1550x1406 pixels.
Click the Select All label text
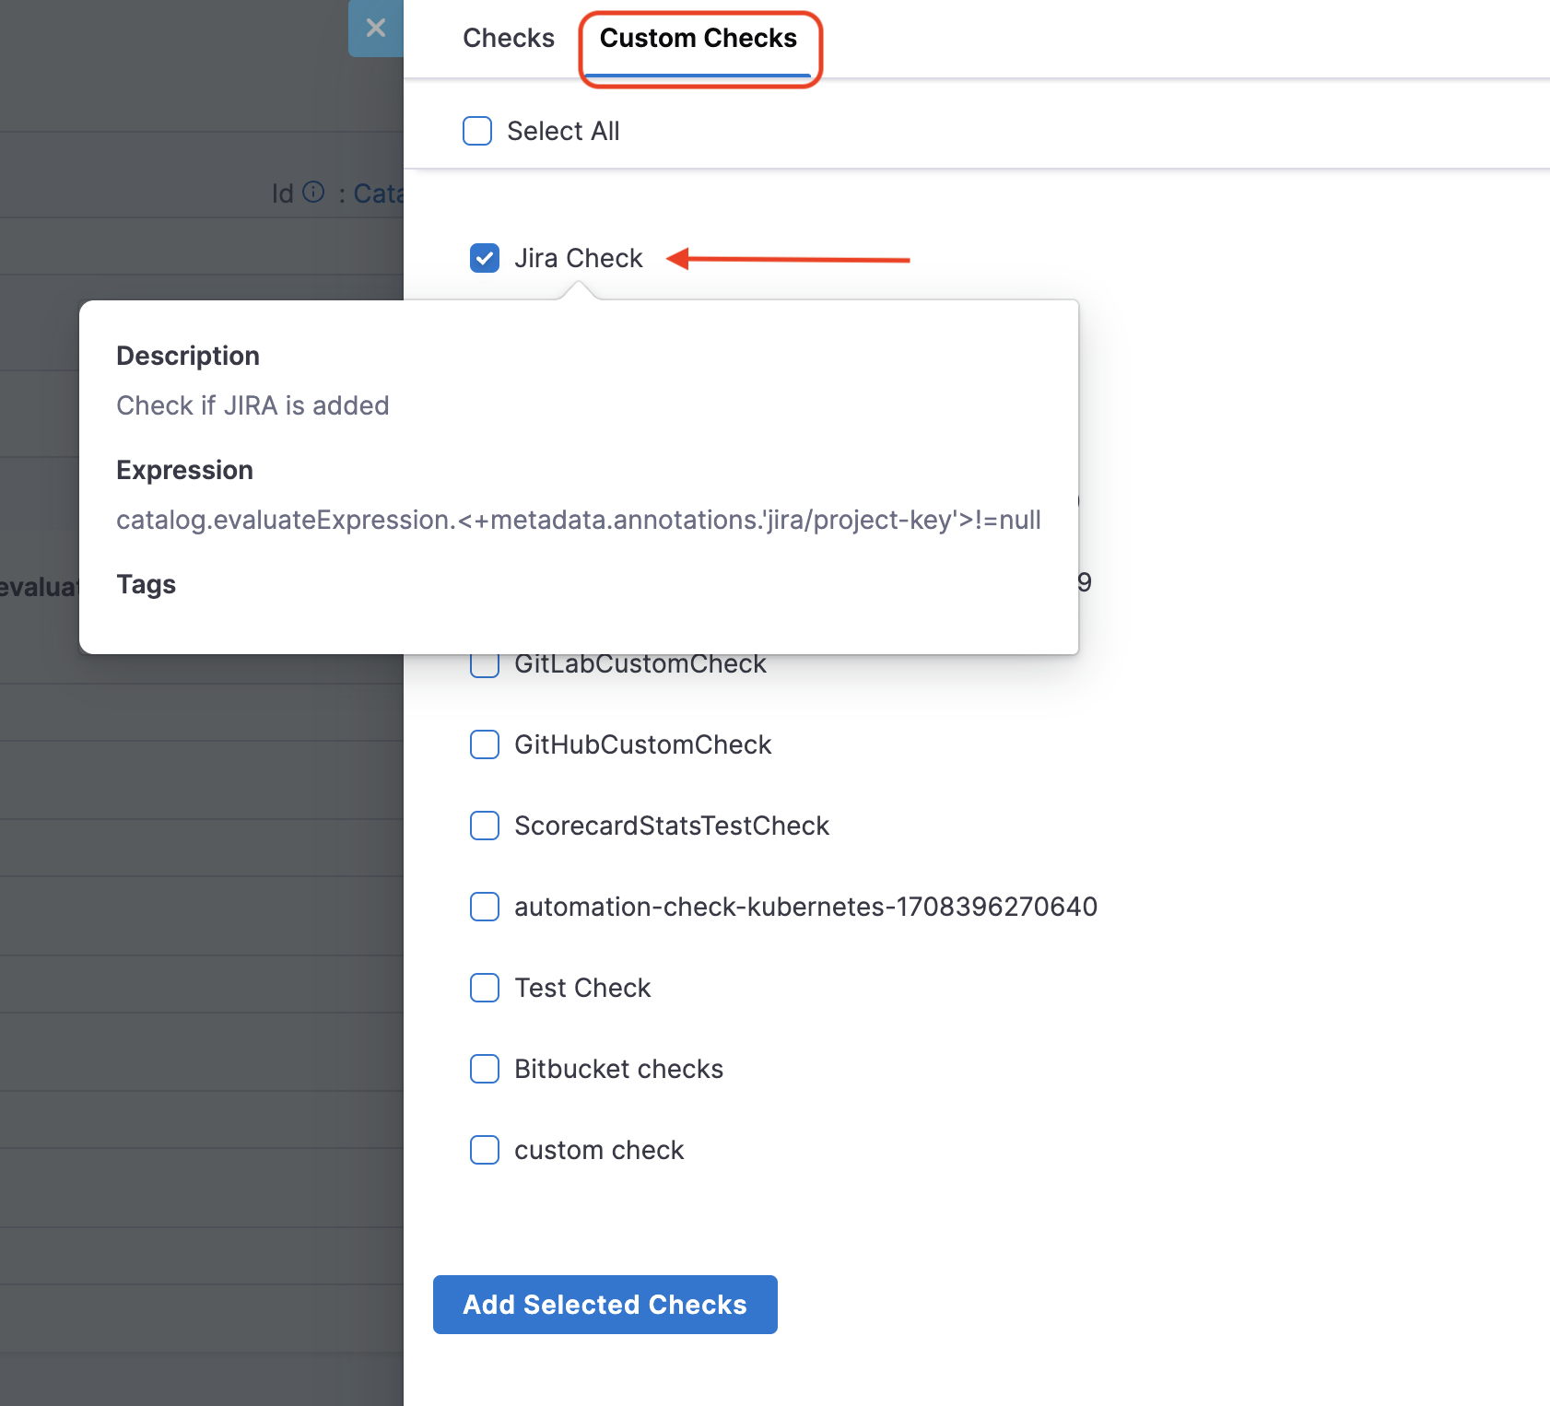click(x=563, y=132)
